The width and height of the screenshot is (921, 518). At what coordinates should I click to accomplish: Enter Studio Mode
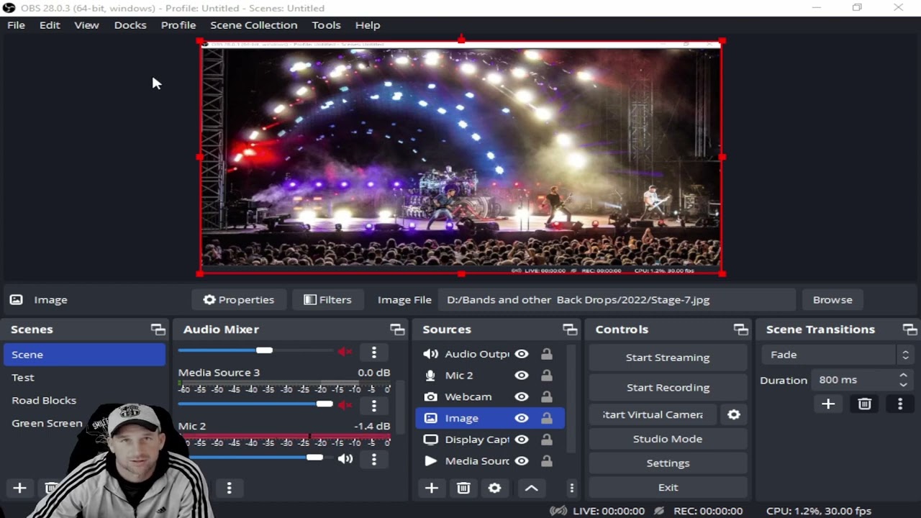point(668,439)
